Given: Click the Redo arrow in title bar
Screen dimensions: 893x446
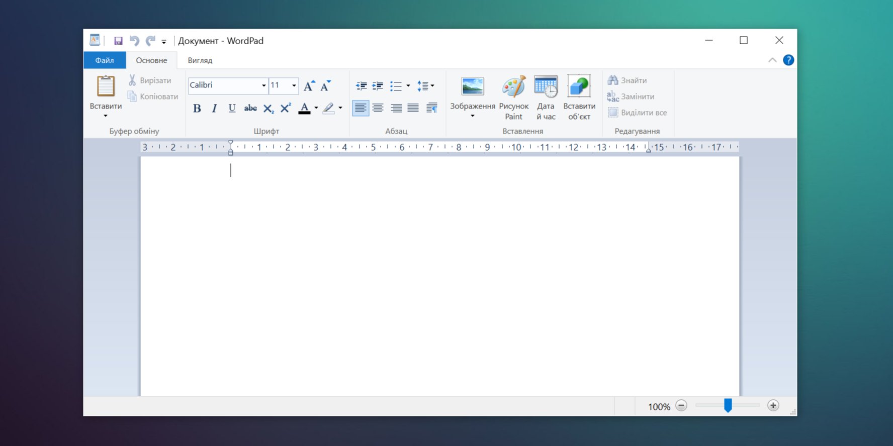Looking at the screenshot, I should [x=150, y=41].
